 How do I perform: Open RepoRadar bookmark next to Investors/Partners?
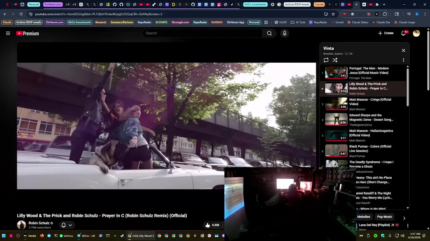144,22
